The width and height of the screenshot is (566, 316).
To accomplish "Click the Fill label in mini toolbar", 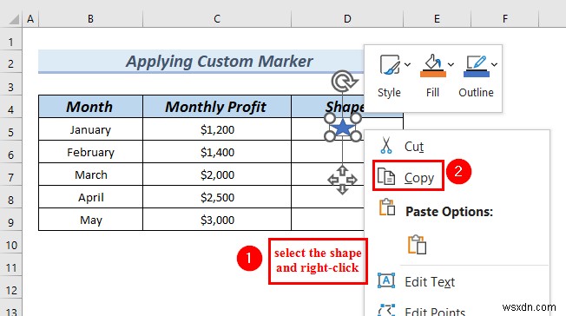I will pos(432,92).
